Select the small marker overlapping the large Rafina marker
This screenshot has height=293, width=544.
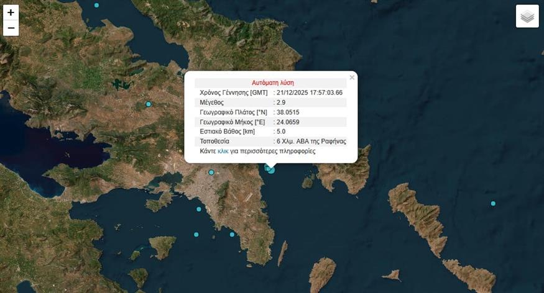click(x=267, y=168)
